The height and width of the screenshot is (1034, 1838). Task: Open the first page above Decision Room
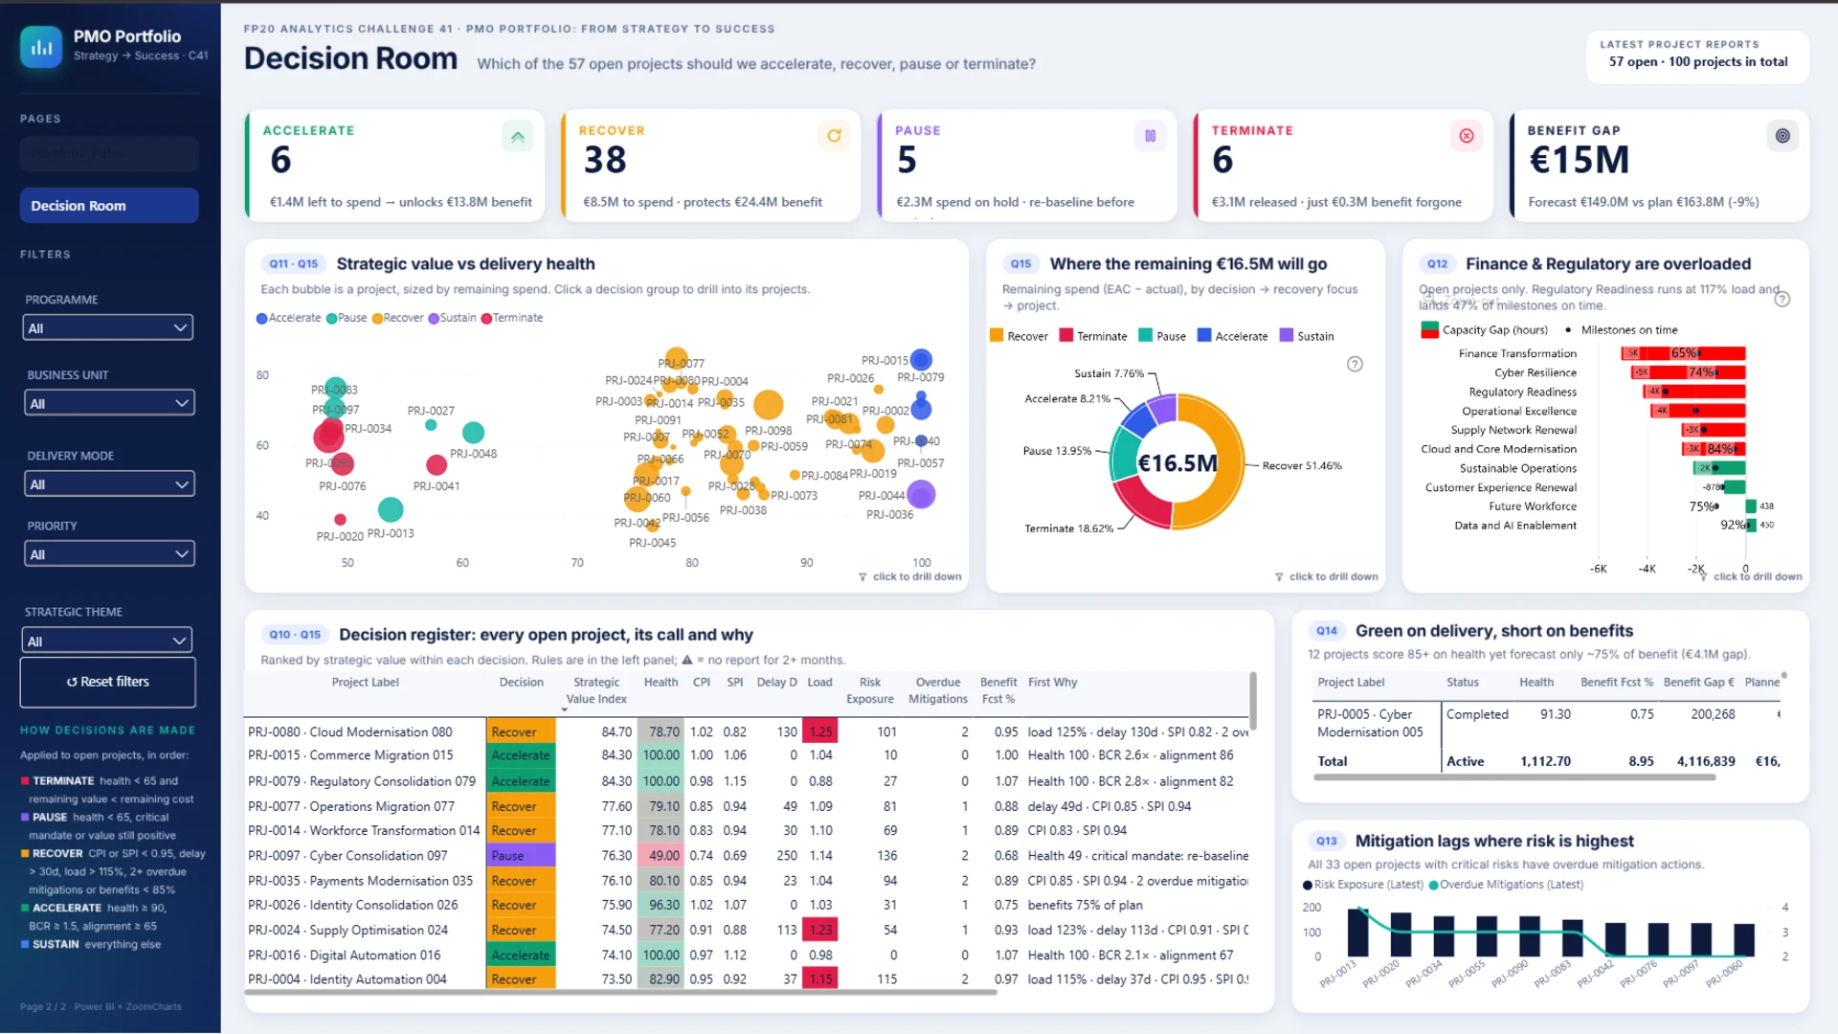[109, 154]
